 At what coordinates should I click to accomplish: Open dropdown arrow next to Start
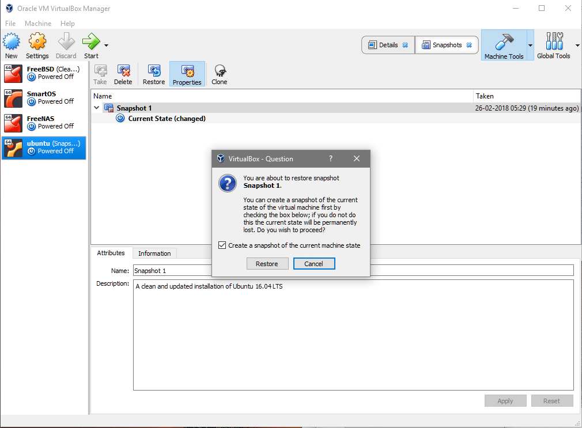[106, 45]
